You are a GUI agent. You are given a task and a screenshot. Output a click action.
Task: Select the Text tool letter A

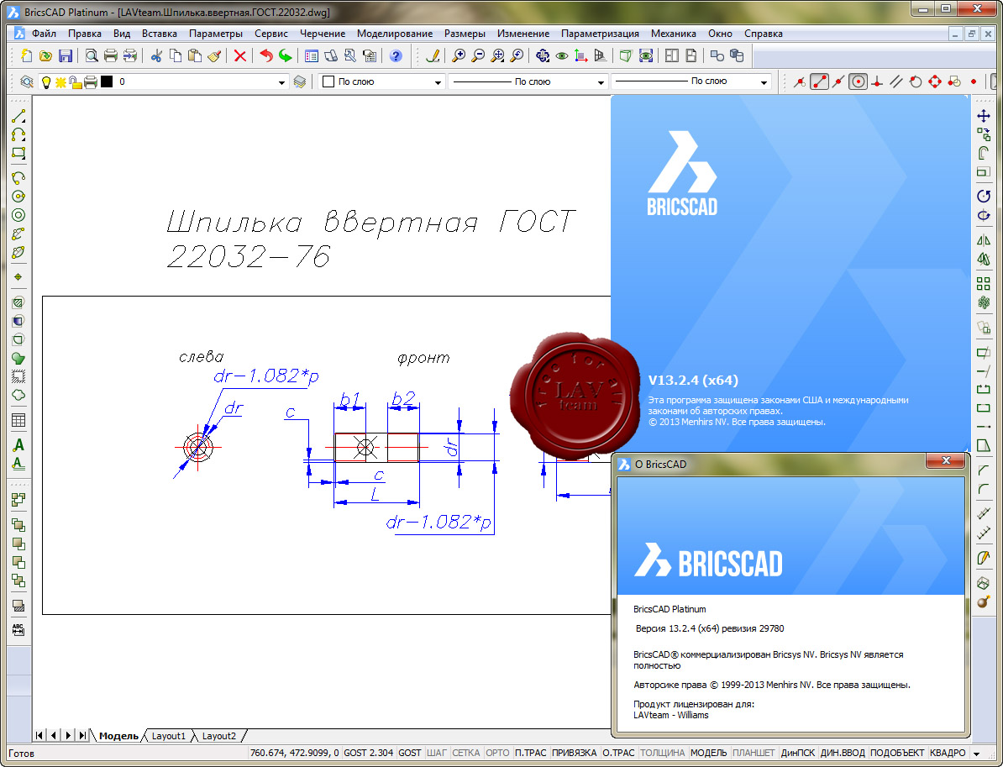[18, 445]
